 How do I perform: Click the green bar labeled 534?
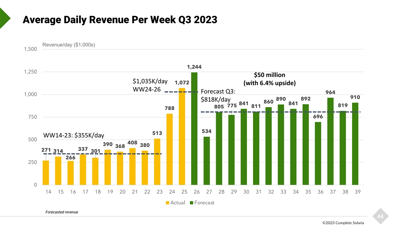(x=207, y=161)
